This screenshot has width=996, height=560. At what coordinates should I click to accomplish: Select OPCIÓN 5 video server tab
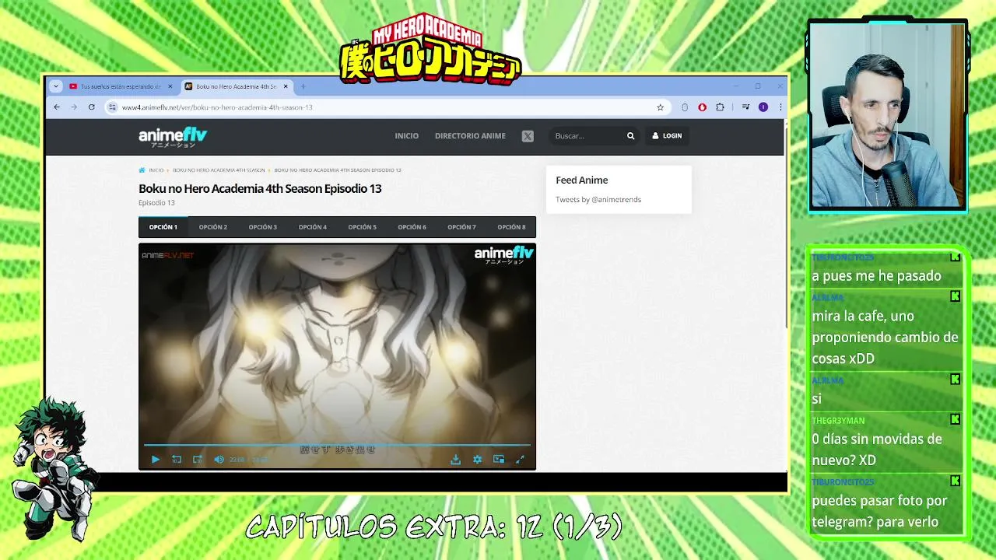pyautogui.click(x=363, y=227)
